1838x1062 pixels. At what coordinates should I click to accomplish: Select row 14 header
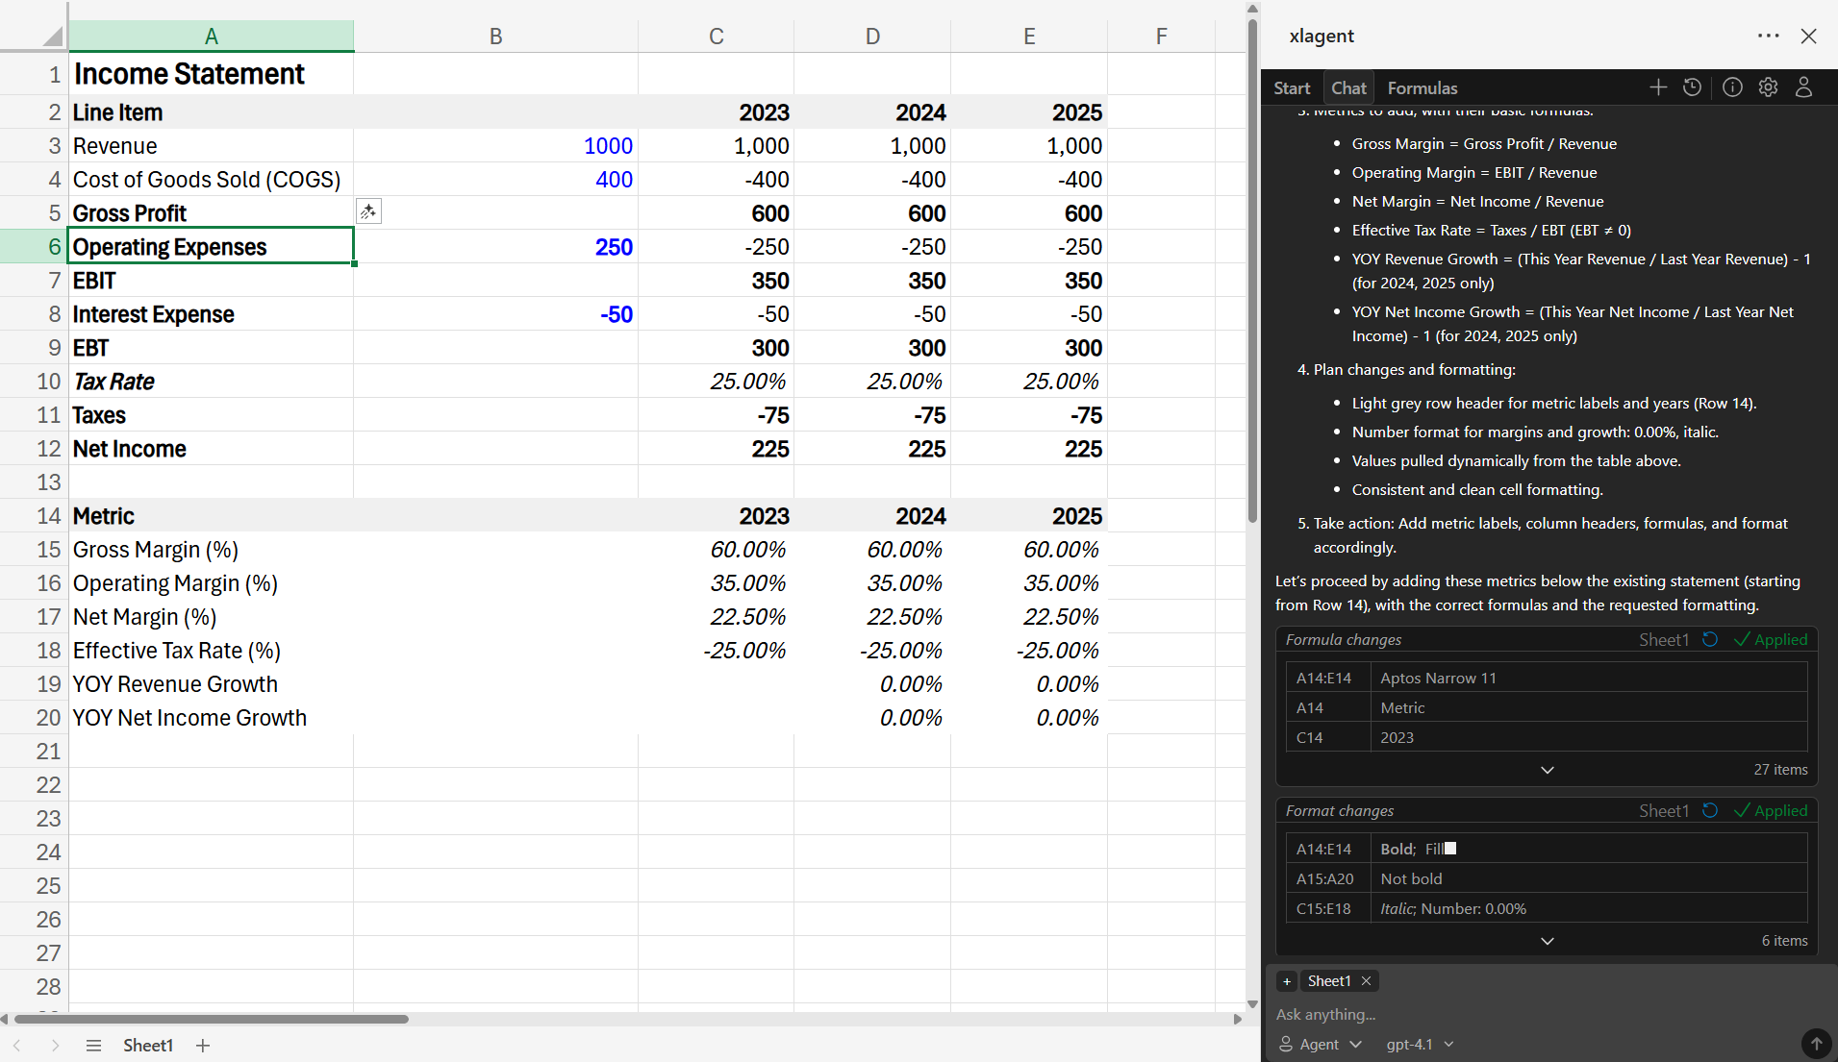35,515
